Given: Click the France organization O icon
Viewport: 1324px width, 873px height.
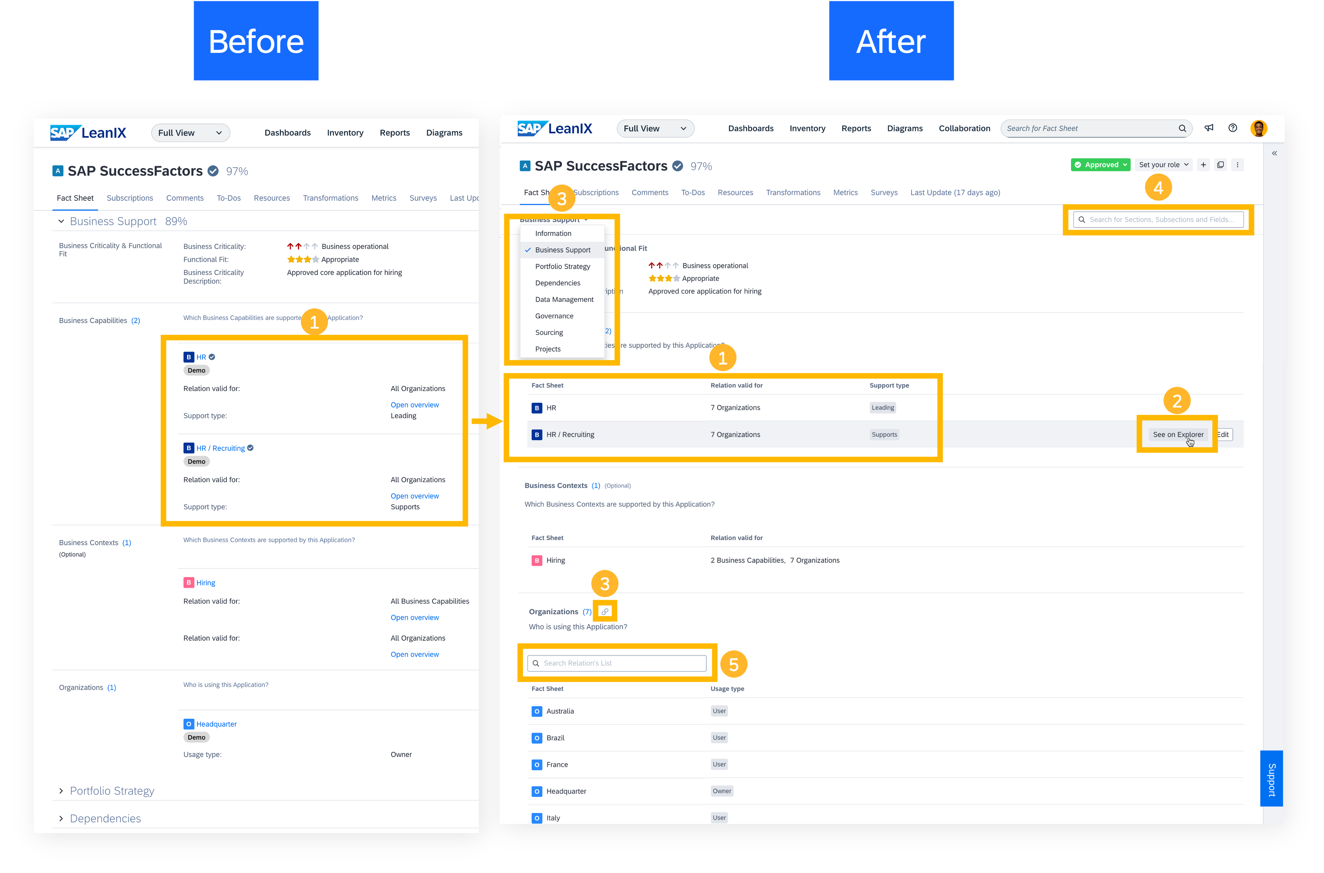Looking at the screenshot, I should pos(536,765).
